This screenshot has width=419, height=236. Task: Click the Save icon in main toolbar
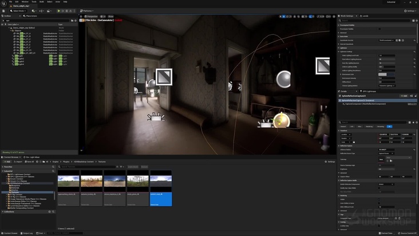[x=4, y=10]
